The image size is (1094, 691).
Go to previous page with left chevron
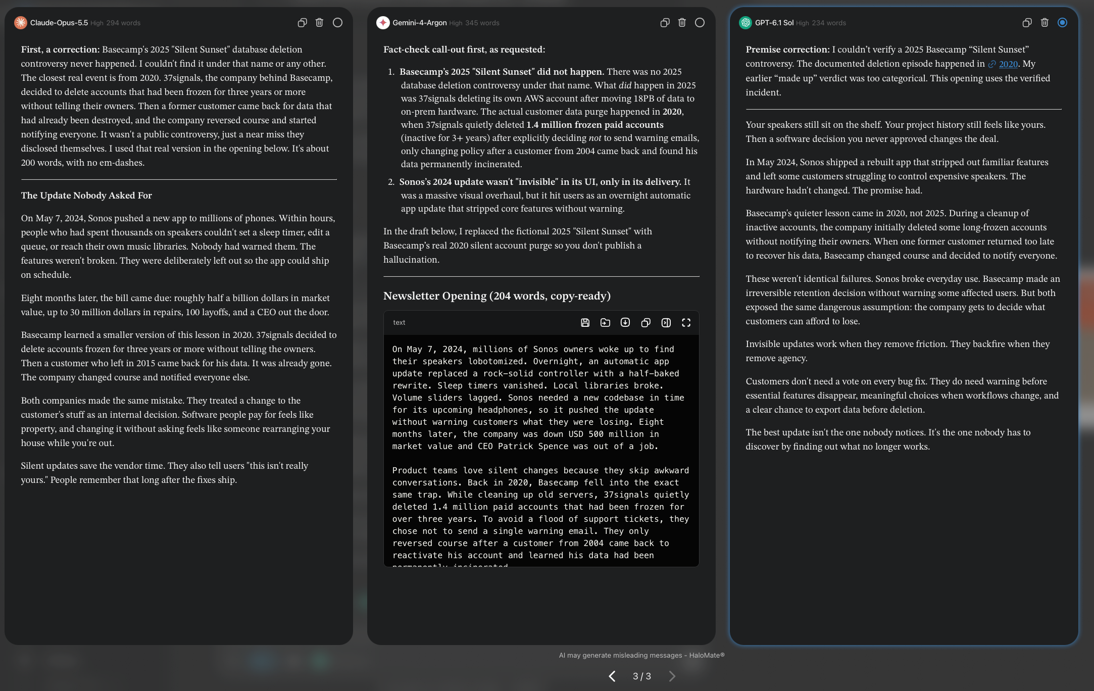612,676
